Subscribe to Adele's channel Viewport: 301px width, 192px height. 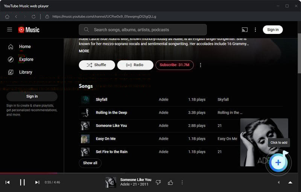175,65
